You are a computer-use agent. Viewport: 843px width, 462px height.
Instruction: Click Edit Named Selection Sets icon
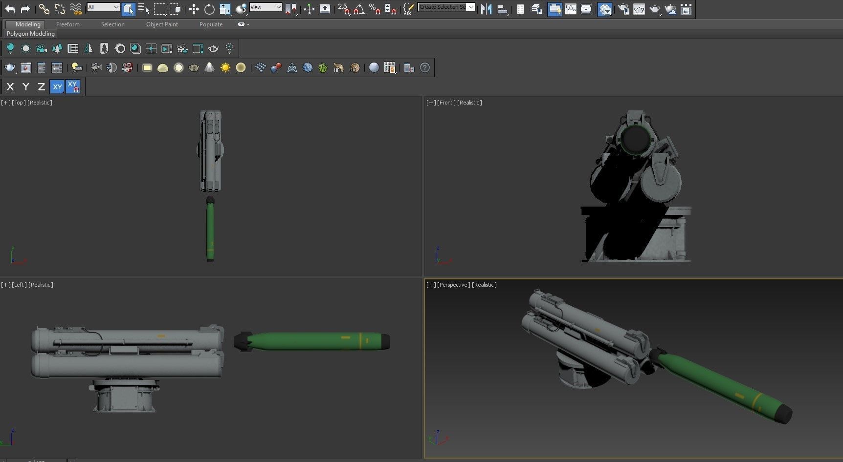coord(408,9)
